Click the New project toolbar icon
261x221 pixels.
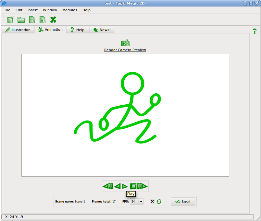tap(10, 20)
